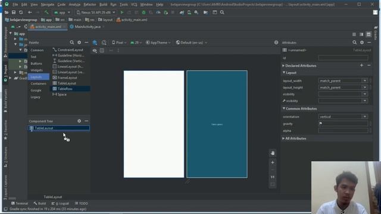
Task: Search the Palette with its magnifier icon
Action: 71,42
